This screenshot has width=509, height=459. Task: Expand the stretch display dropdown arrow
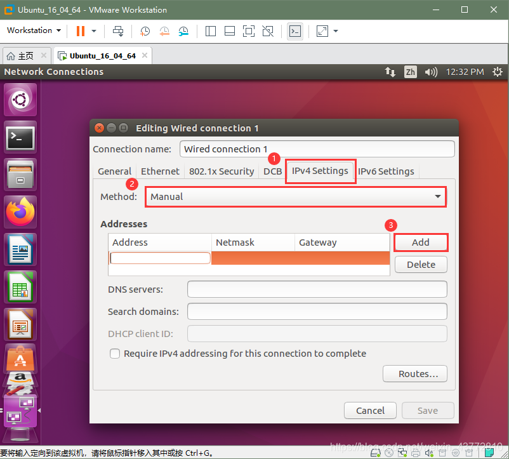pos(336,31)
